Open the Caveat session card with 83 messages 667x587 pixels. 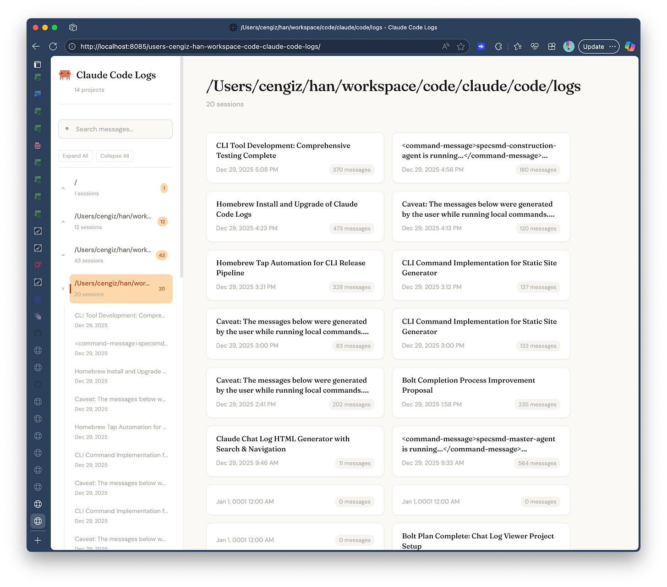pyautogui.click(x=295, y=334)
